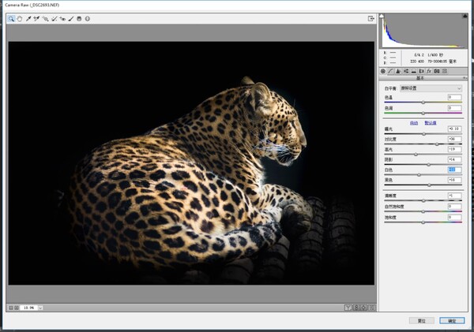Select the Adjustment Brush tool

click(x=71, y=19)
